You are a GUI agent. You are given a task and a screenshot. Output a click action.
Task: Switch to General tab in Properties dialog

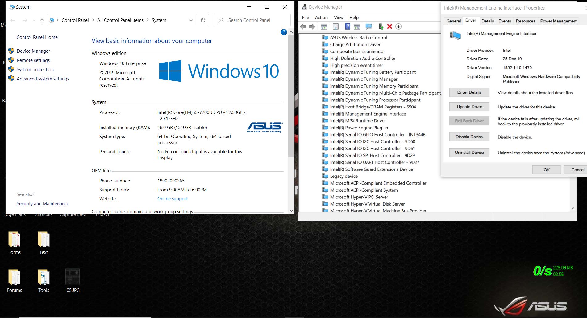(x=453, y=21)
